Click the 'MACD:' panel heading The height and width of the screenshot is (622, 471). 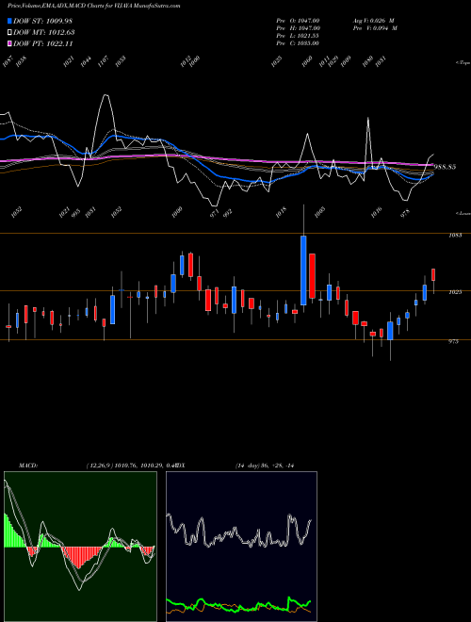pyautogui.click(x=27, y=466)
